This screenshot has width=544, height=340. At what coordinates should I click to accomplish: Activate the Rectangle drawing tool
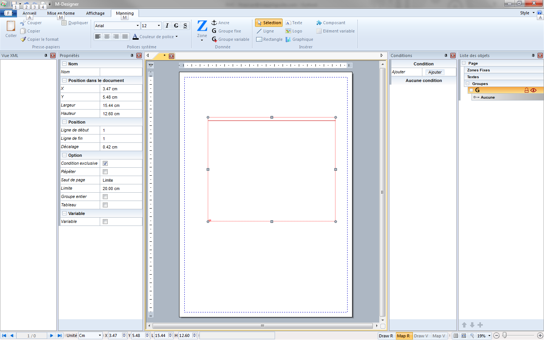[x=269, y=39]
